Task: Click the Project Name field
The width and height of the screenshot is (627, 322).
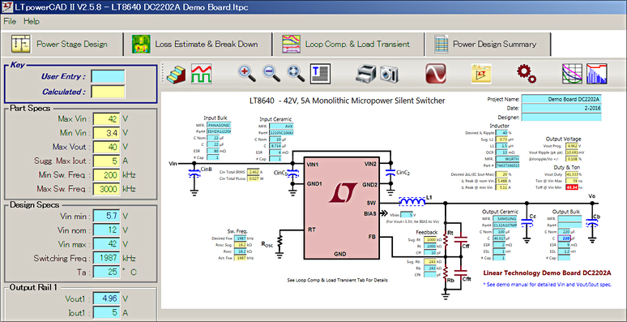Action: [x=561, y=99]
